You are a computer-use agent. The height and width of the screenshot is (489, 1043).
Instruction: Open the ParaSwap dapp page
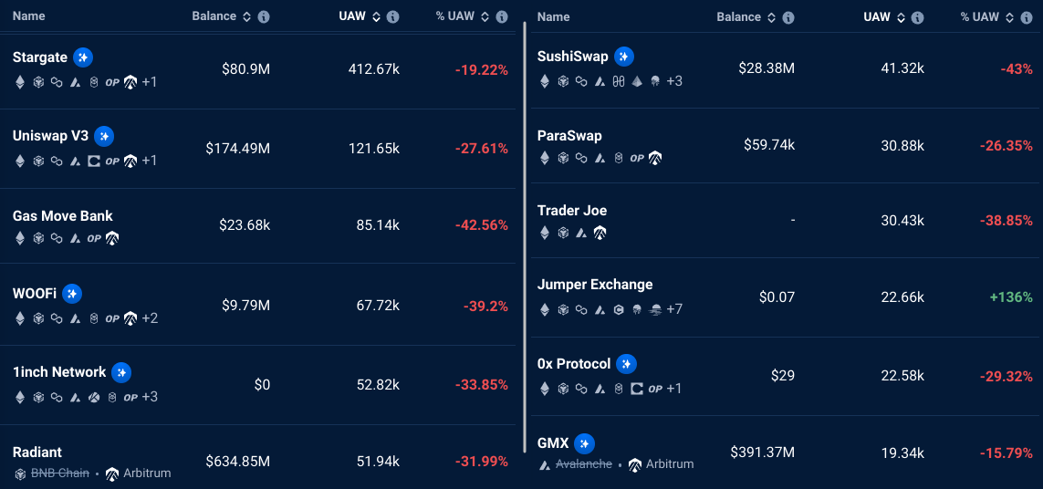(x=569, y=136)
